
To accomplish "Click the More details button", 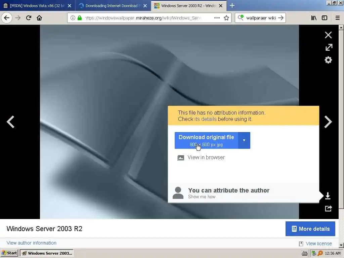I will (310, 229).
